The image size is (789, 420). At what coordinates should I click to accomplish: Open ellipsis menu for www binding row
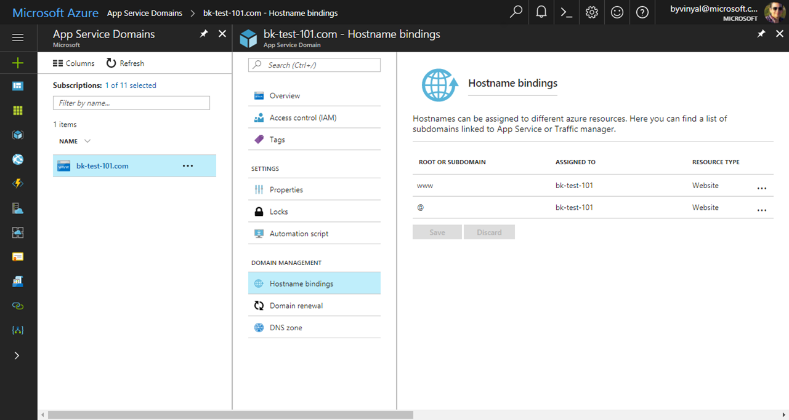click(762, 188)
